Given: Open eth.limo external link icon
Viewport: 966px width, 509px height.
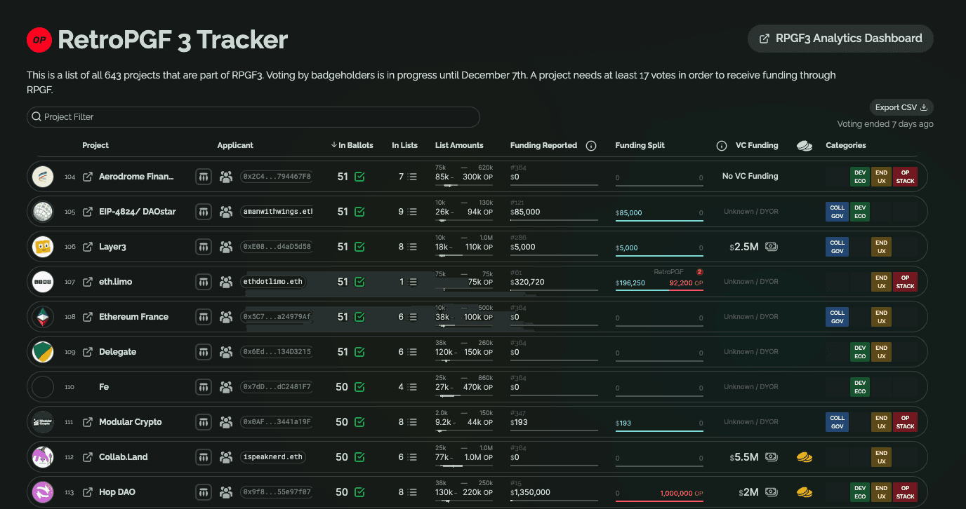Looking at the screenshot, I should tap(88, 282).
